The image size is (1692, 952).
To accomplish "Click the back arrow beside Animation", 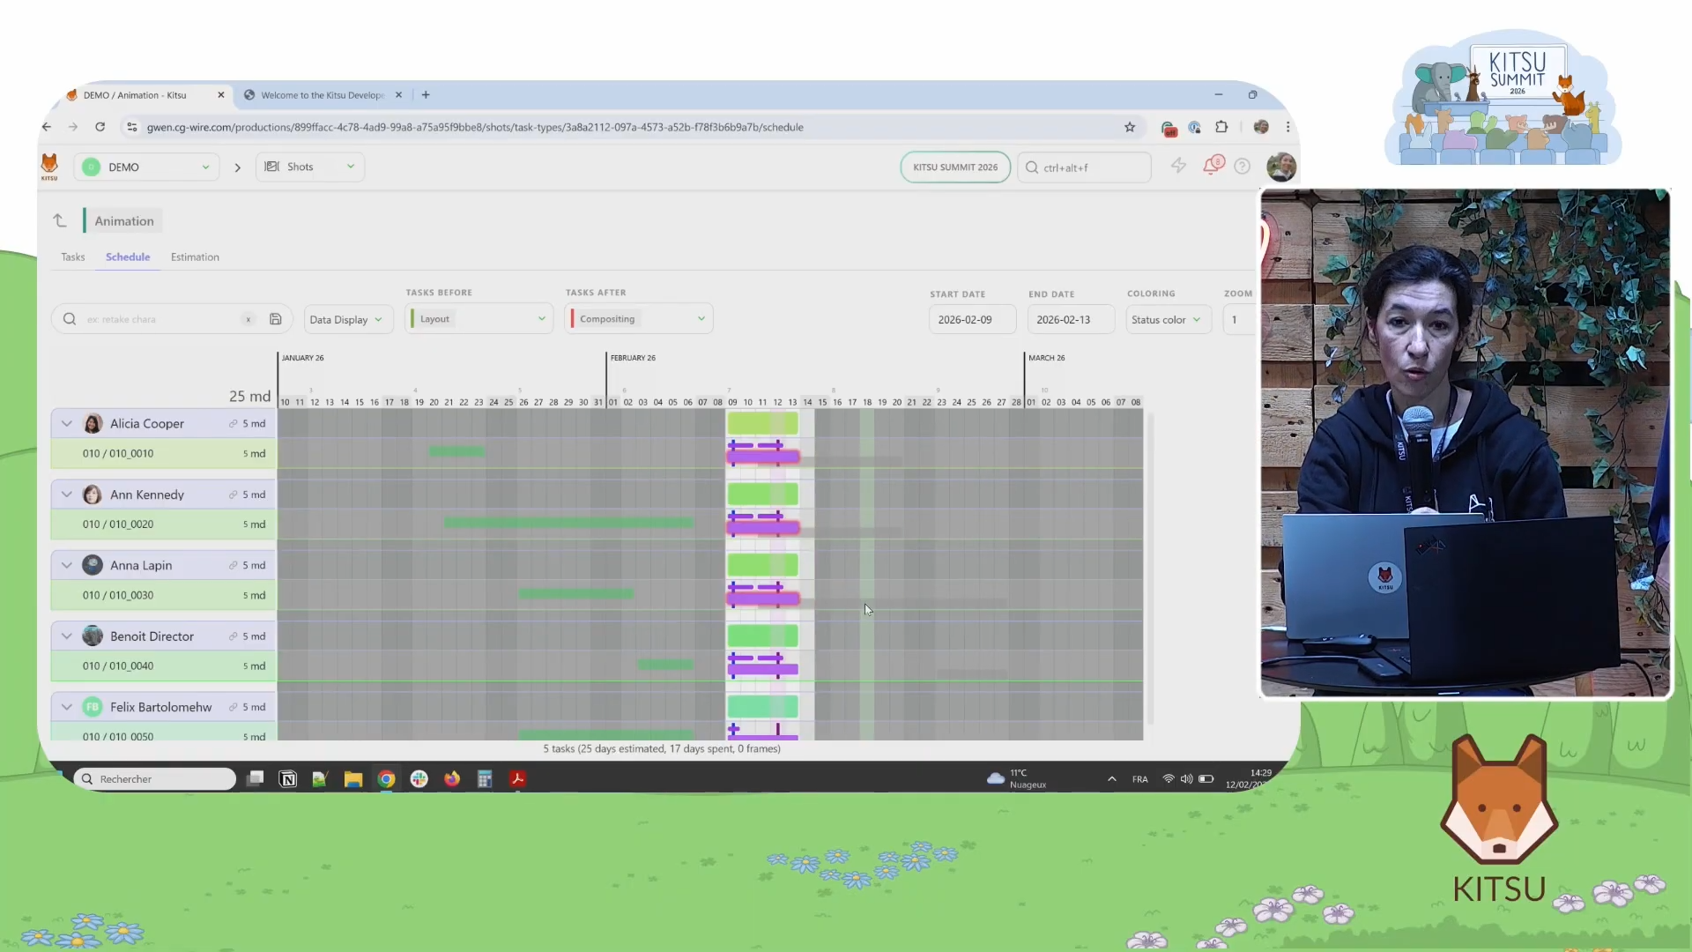I will (x=60, y=220).
